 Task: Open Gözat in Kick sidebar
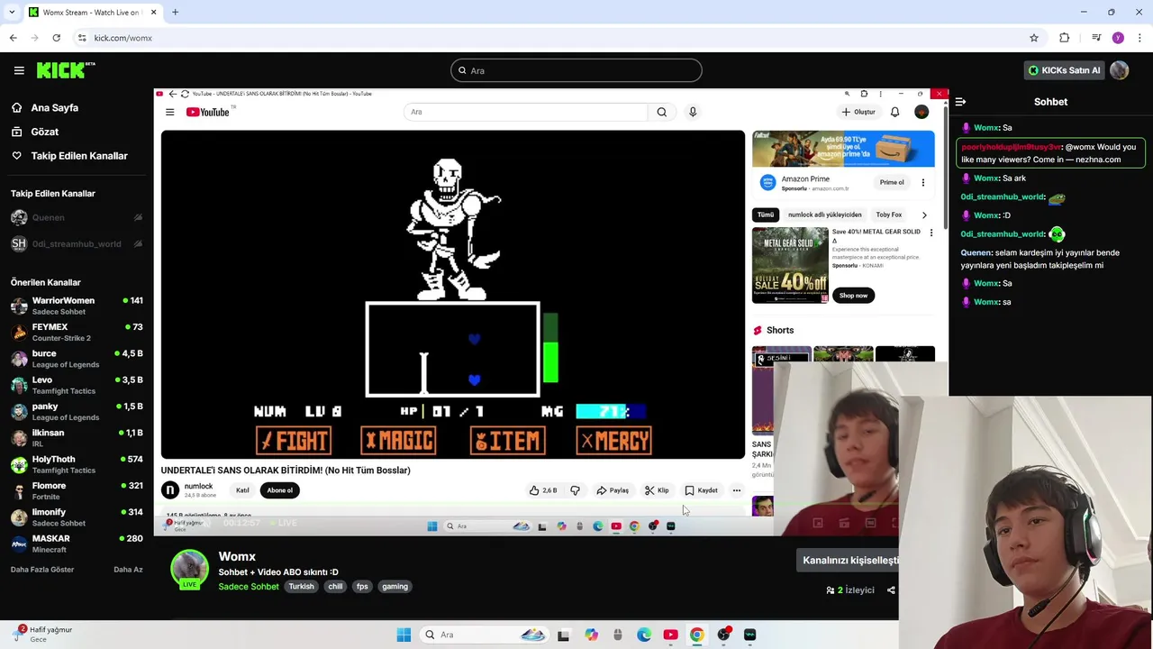45,132
